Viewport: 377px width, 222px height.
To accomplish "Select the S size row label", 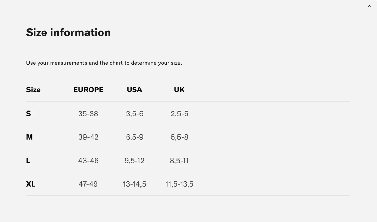I will [29, 114].
